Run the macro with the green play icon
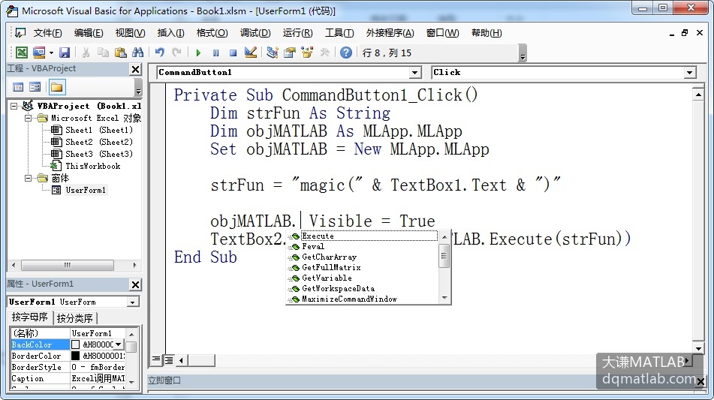Viewport: 714px width, 400px height. [198, 53]
